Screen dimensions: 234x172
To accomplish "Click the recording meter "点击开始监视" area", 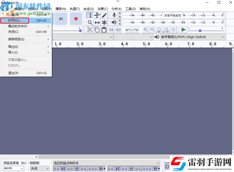I will [x=173, y=15].
